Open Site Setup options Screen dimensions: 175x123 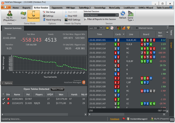point(49,12)
